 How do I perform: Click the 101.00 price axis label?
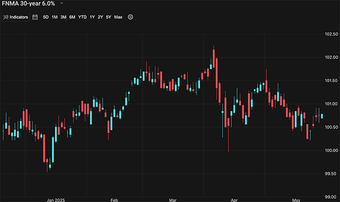331,104
